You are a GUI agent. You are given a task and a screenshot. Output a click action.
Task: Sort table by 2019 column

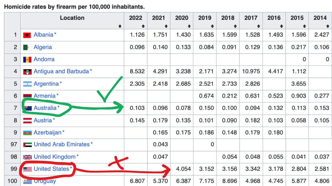click(212, 26)
